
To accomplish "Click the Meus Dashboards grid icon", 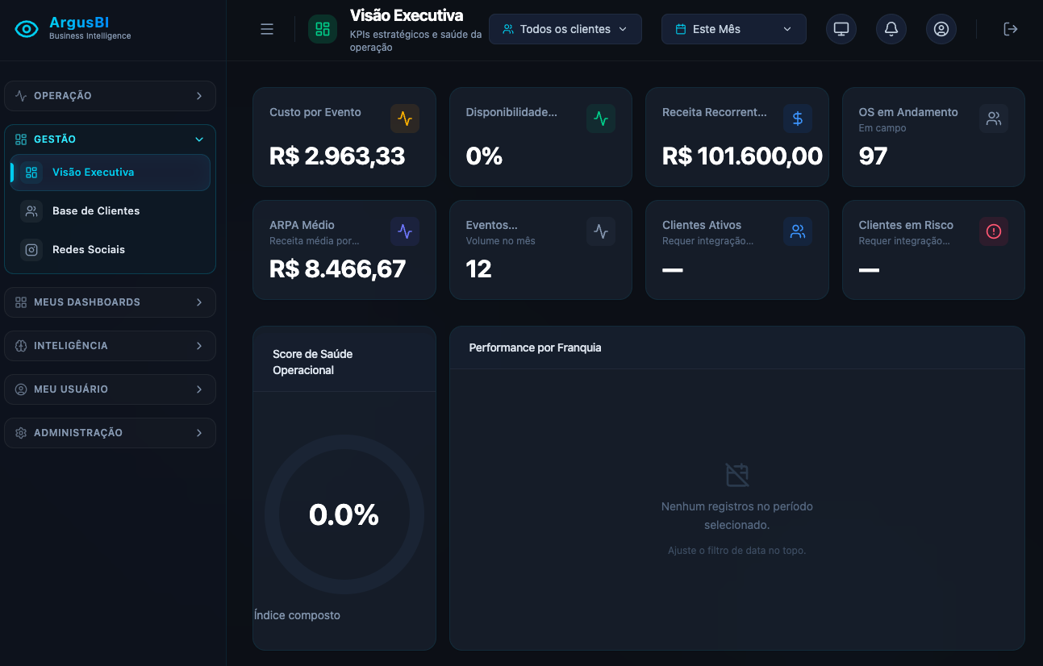I will (x=21, y=302).
